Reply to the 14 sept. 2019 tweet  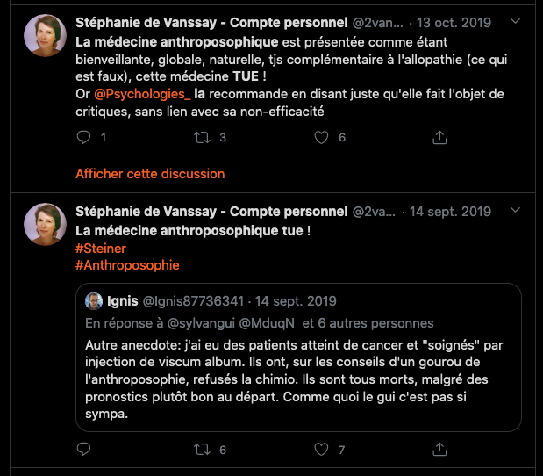pyautogui.click(x=84, y=450)
